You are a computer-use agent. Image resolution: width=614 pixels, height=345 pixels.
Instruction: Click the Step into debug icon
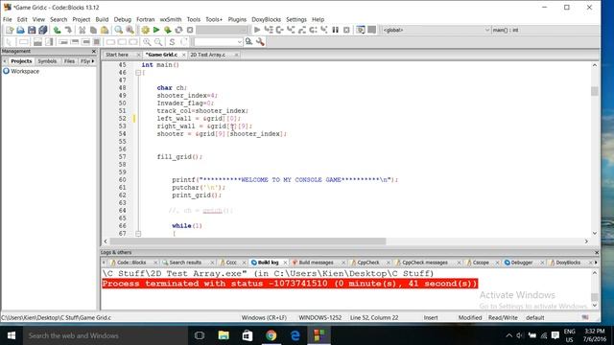pos(291,30)
